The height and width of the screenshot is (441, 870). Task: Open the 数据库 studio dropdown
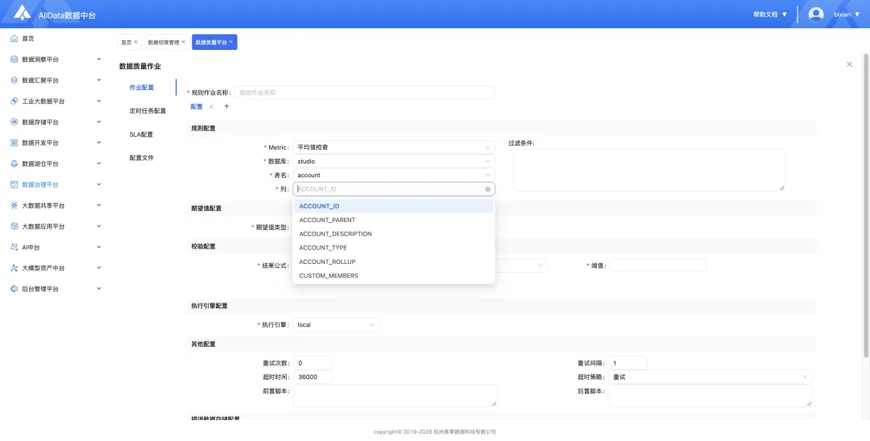(x=394, y=161)
